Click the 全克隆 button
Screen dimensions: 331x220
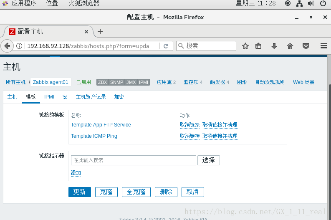point(136,192)
